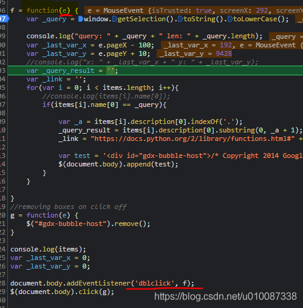Click the addEventListener method name
The width and height of the screenshot is (303, 308).
pyautogui.click(x=98, y=283)
